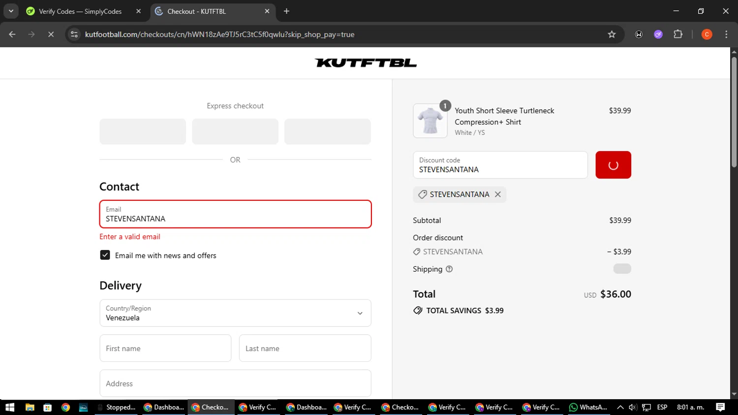This screenshot has height=415, width=738.
Task: Uncheck Email me with news and offers
Action: pos(105,255)
